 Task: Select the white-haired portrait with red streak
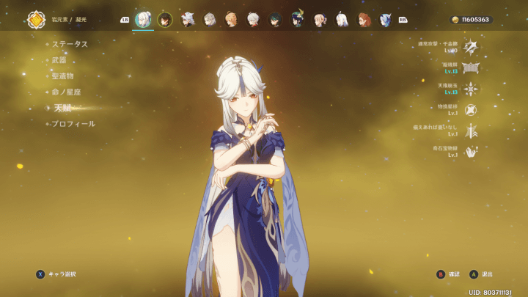[253, 20]
